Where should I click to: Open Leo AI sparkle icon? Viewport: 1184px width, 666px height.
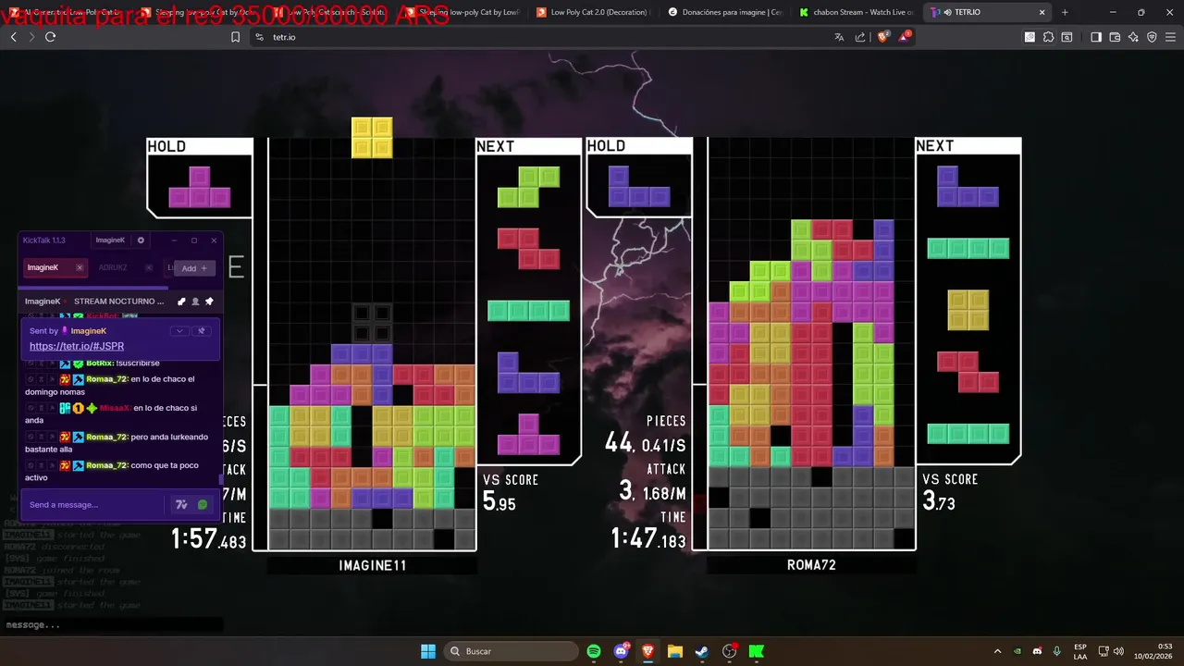pos(1133,37)
